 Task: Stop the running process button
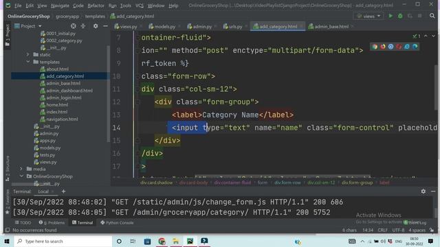click(419, 16)
